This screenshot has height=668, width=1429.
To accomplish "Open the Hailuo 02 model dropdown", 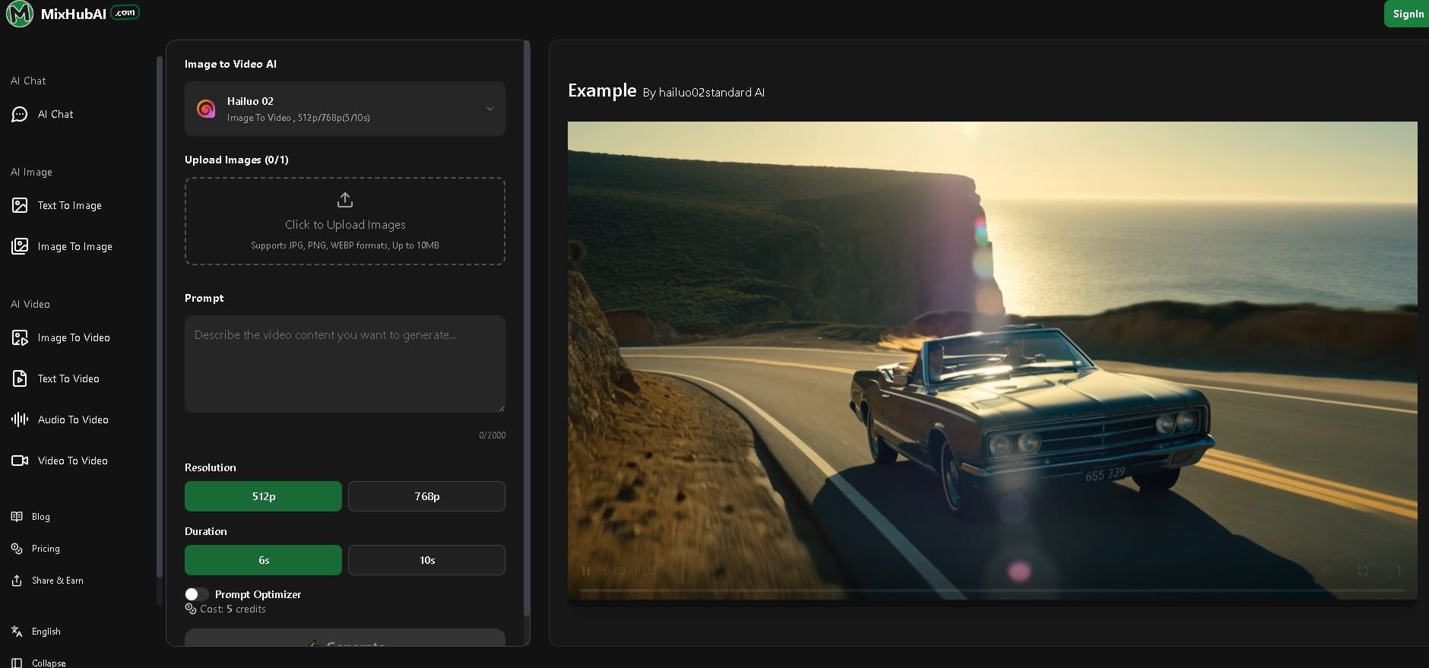I will click(345, 109).
